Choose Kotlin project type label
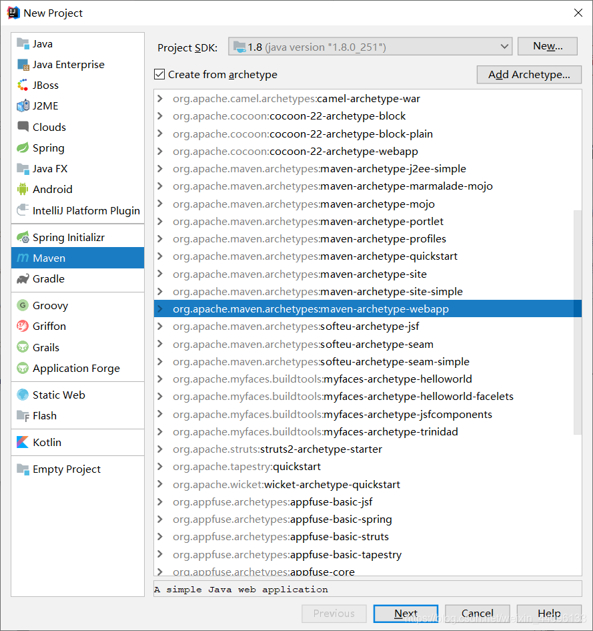Viewport: 593px width, 631px height. 47,442
